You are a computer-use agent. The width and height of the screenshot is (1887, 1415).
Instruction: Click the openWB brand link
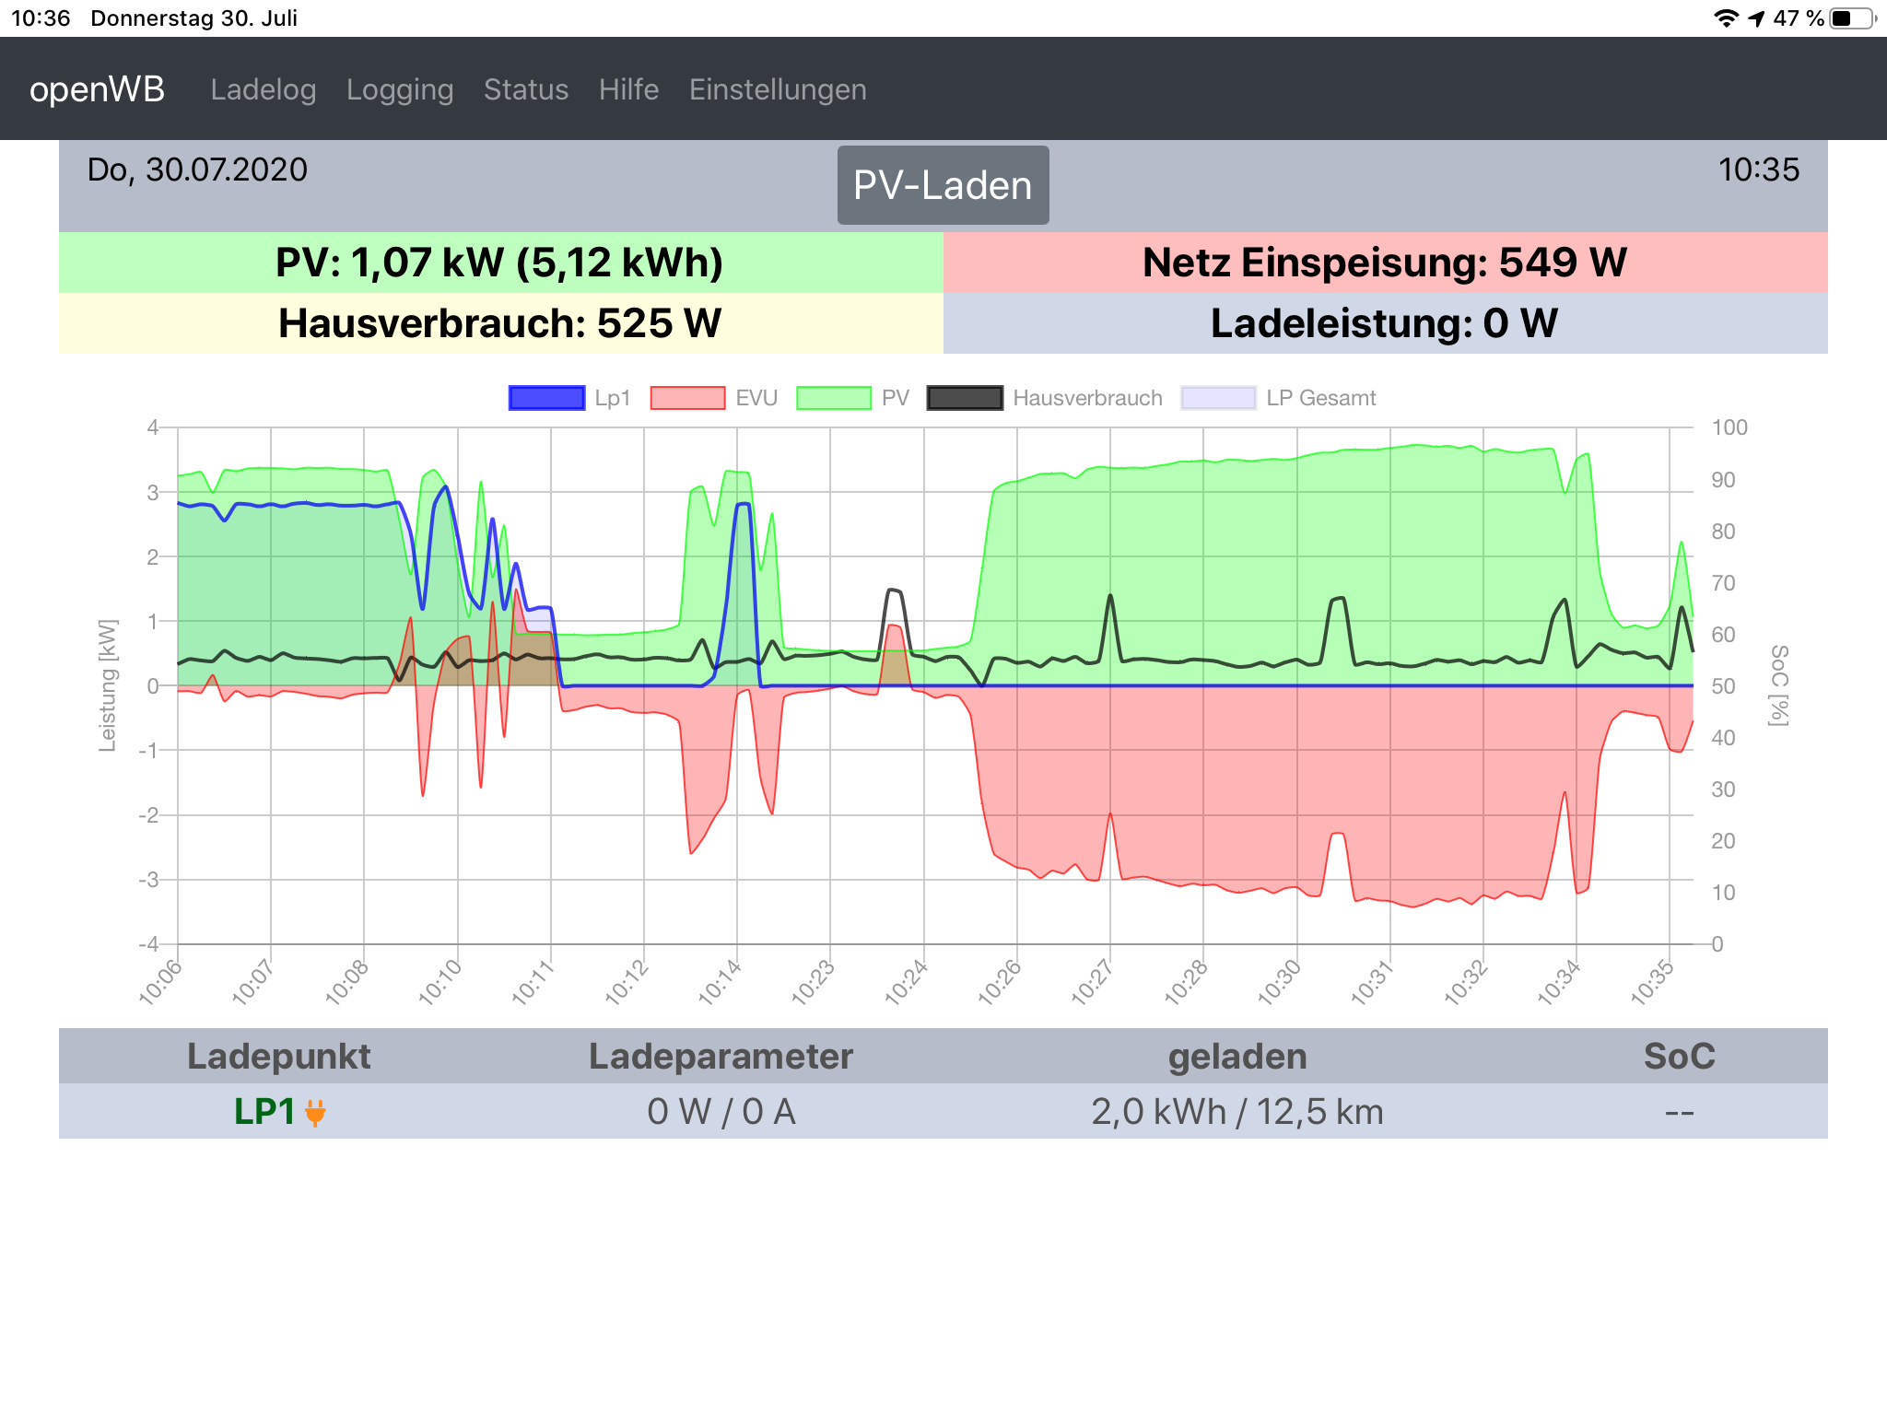point(97,89)
